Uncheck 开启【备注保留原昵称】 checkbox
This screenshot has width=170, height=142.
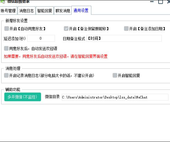pos(66,29)
